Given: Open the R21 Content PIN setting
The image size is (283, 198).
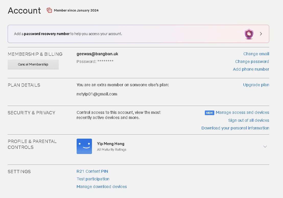Looking at the screenshot, I should coord(92,171).
